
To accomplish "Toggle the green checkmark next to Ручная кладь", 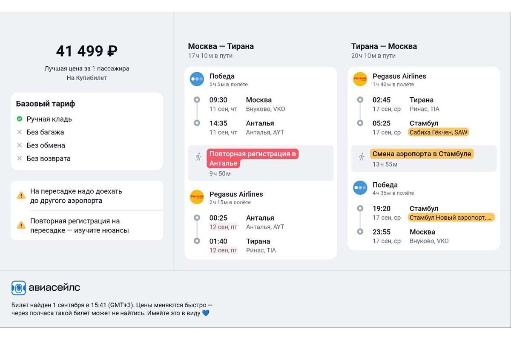I will click(x=19, y=119).
